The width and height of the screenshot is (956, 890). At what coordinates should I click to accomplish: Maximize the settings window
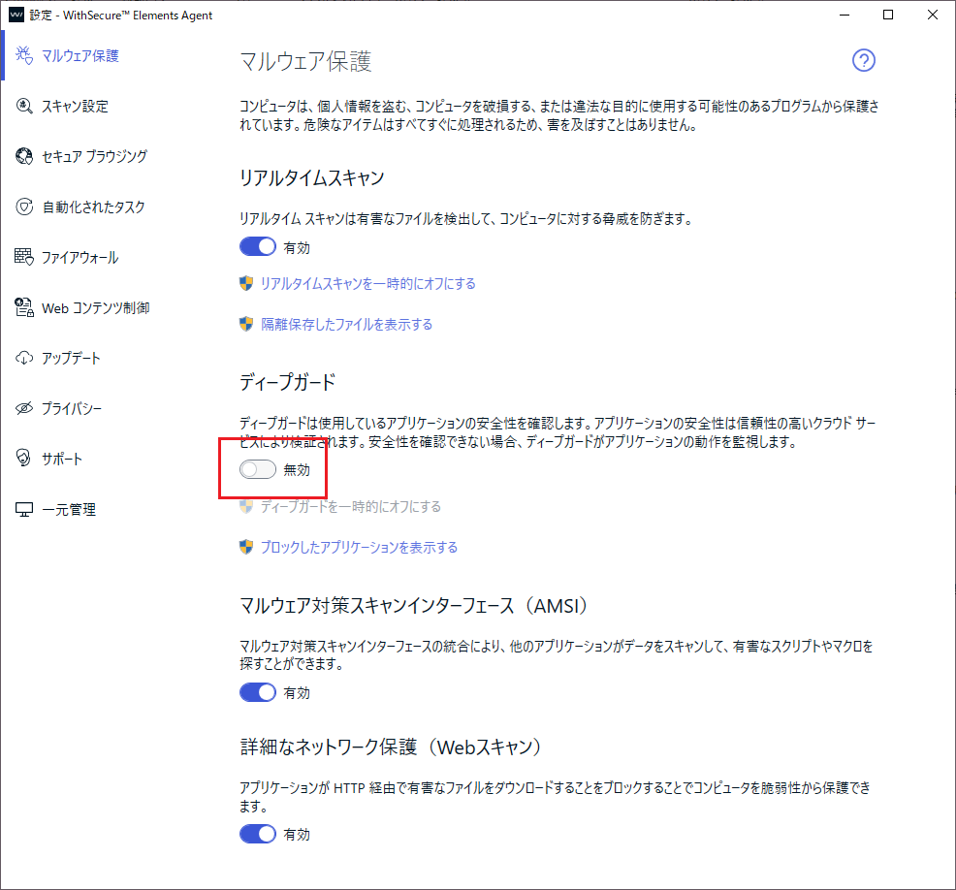(x=888, y=15)
